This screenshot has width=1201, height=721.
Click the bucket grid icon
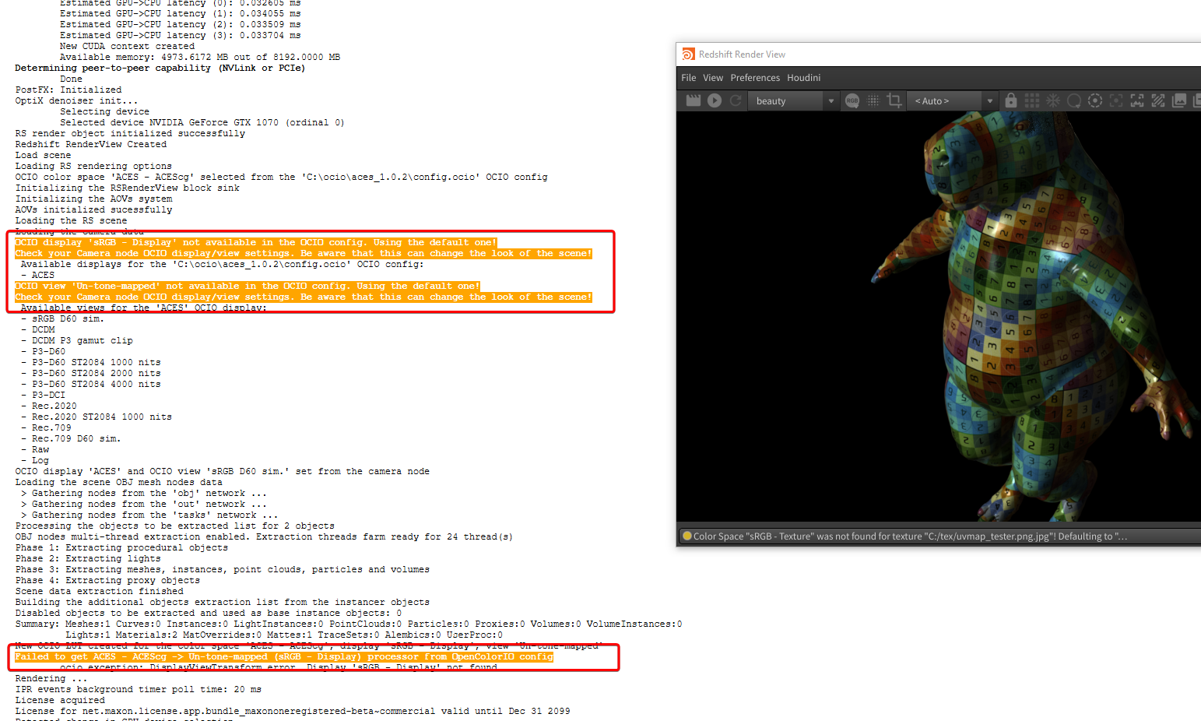[1032, 100]
